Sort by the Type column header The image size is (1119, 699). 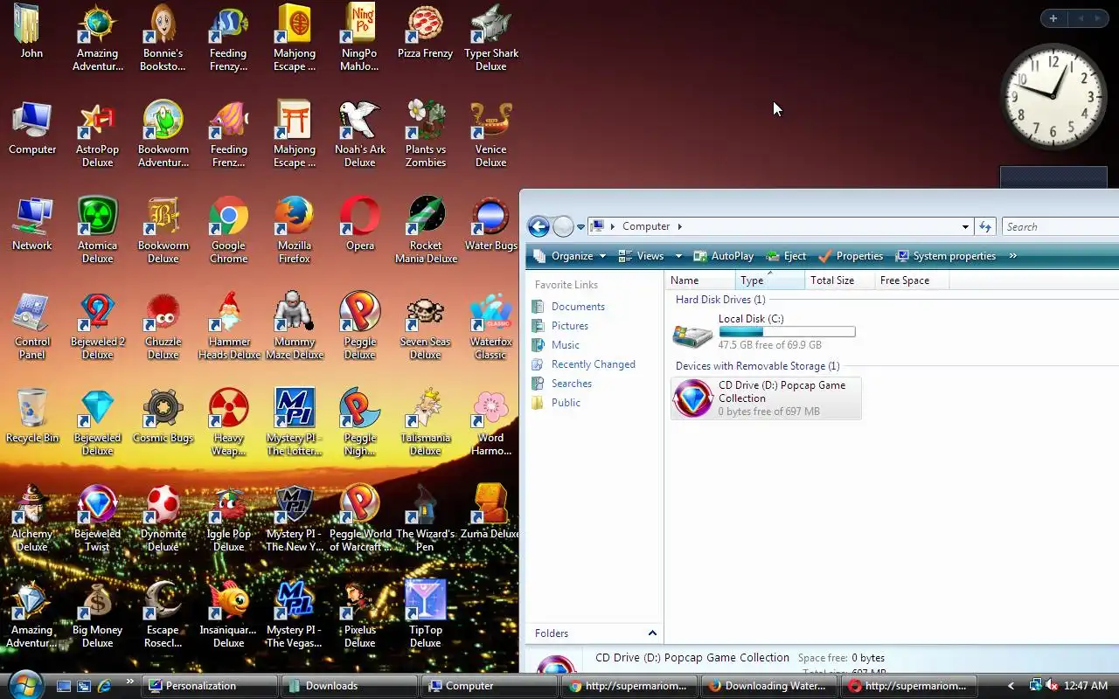point(769,280)
